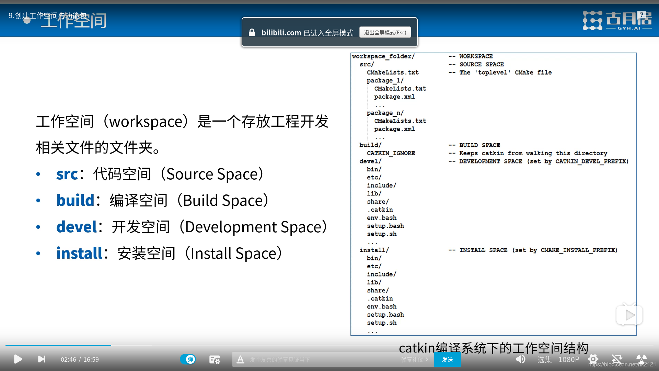659x371 pixels.
Task: Click 退出全屏模式(Esc) button
Action: click(385, 32)
